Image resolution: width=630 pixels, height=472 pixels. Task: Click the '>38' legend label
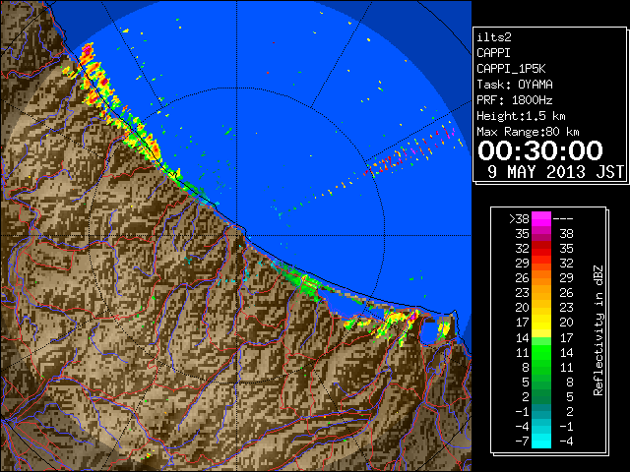519,218
